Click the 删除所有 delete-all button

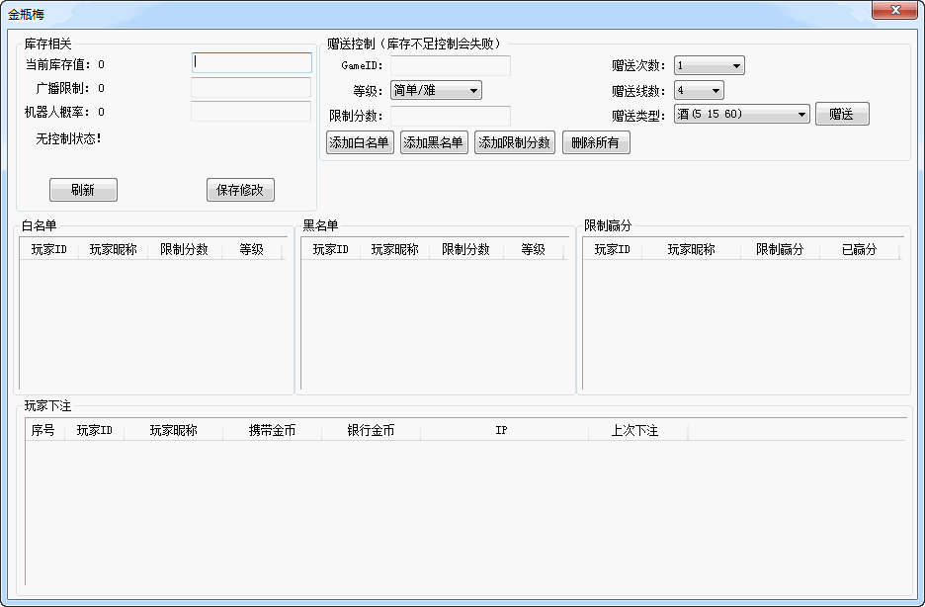click(596, 141)
